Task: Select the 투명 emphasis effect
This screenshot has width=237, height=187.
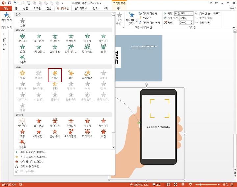Action: [55, 86]
